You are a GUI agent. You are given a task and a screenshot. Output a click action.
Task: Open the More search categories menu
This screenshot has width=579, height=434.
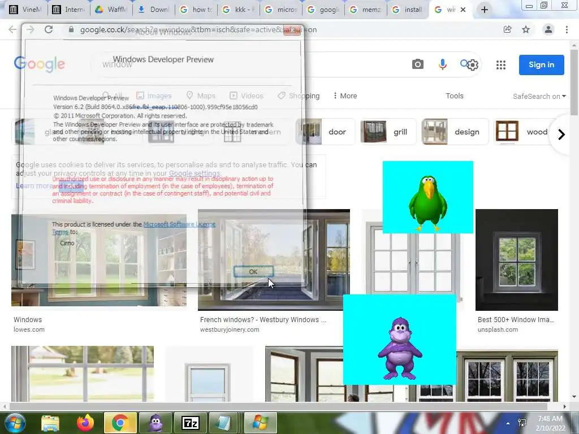[x=345, y=96]
